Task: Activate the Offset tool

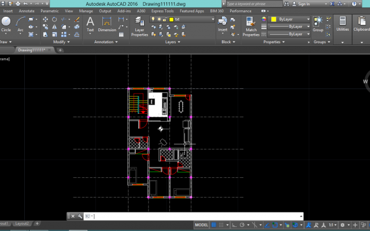Action: point(77,35)
